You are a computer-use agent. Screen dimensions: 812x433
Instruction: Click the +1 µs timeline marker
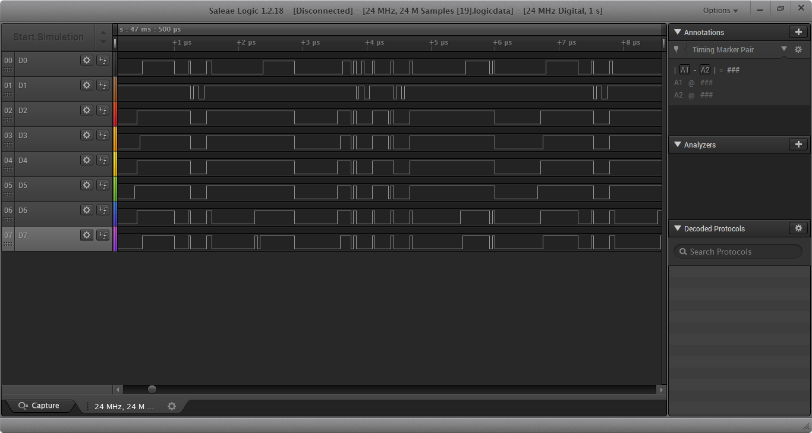(x=182, y=43)
